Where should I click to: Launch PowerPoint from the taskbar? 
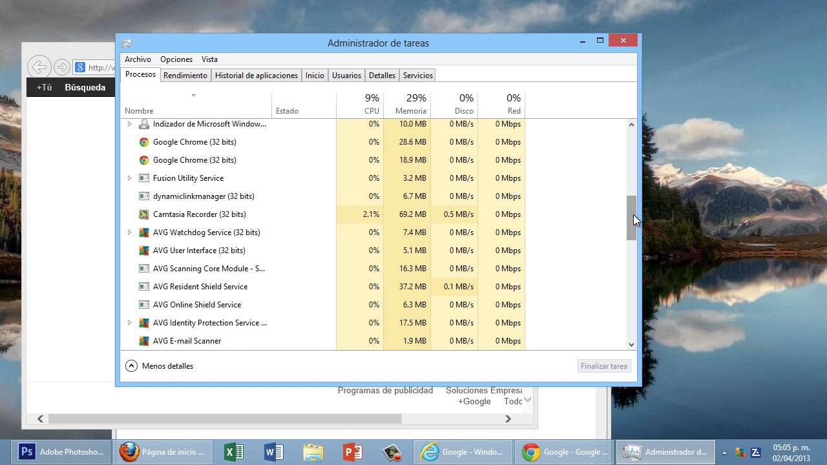[353, 452]
